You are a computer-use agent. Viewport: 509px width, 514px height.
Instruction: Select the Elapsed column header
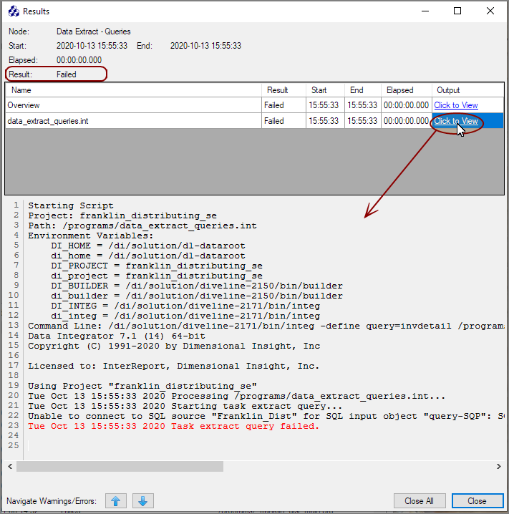(x=407, y=90)
